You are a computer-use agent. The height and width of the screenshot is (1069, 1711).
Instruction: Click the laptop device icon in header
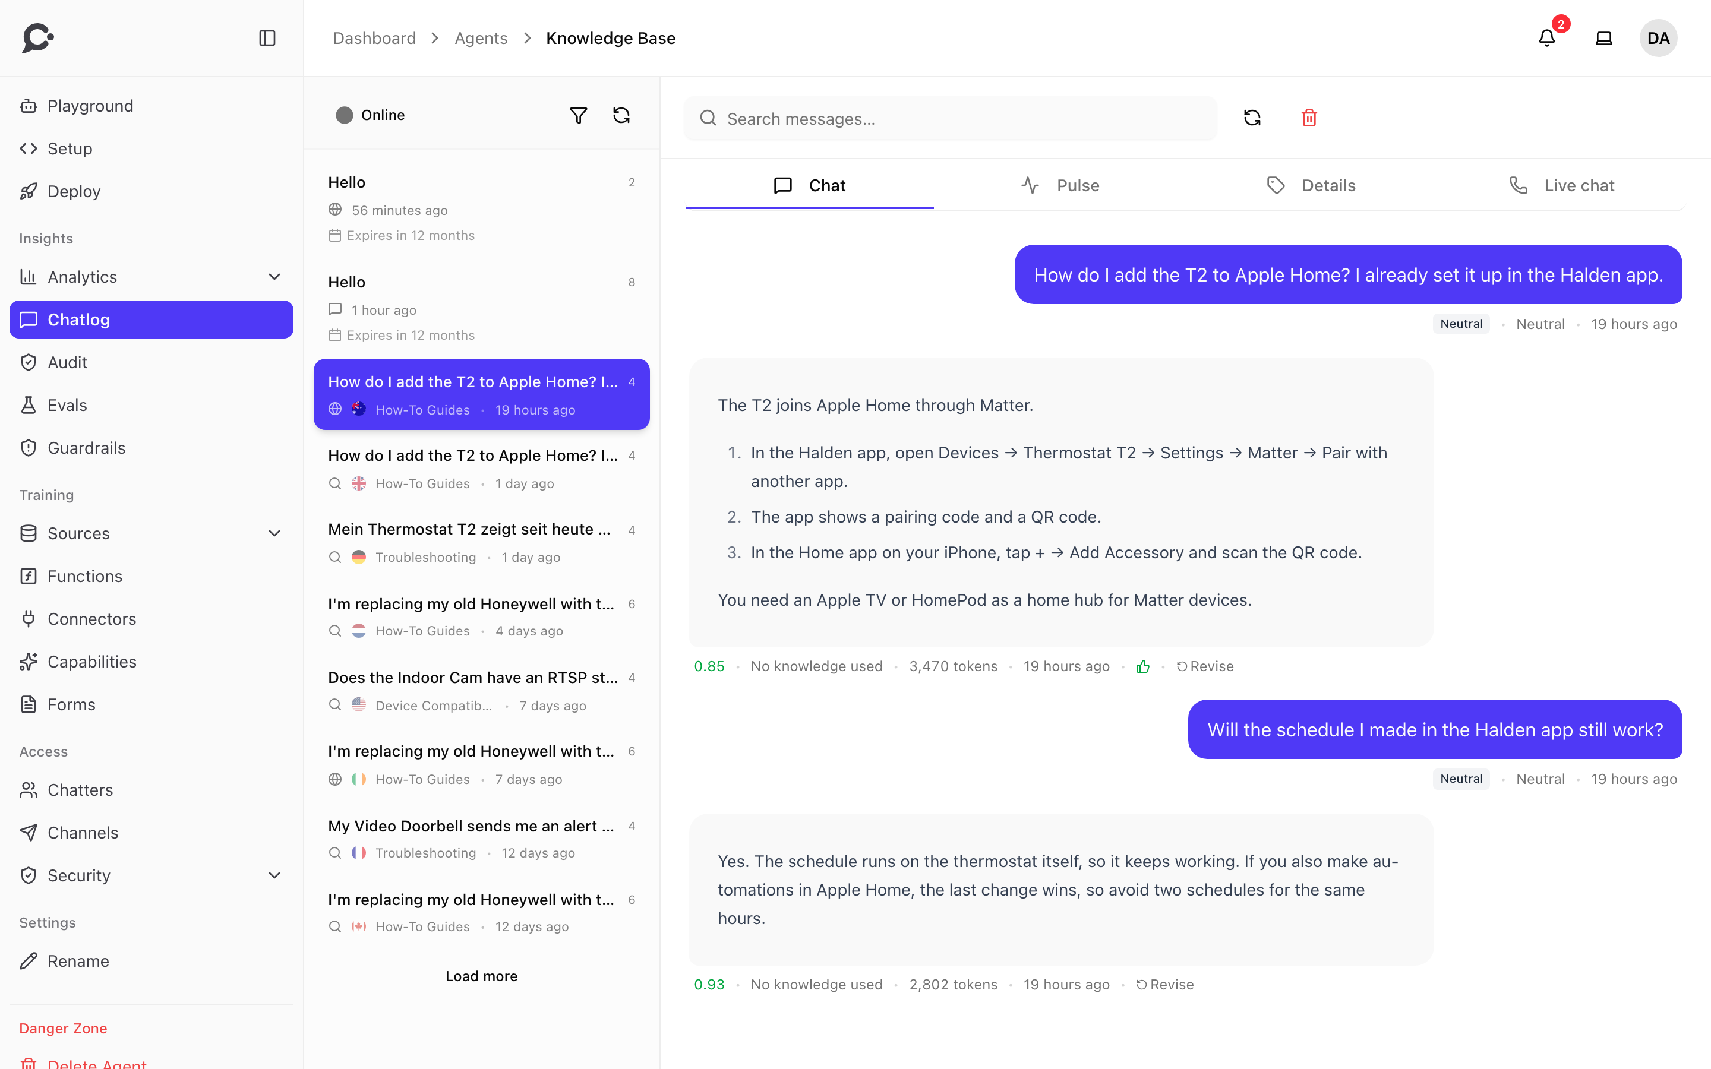(1603, 38)
